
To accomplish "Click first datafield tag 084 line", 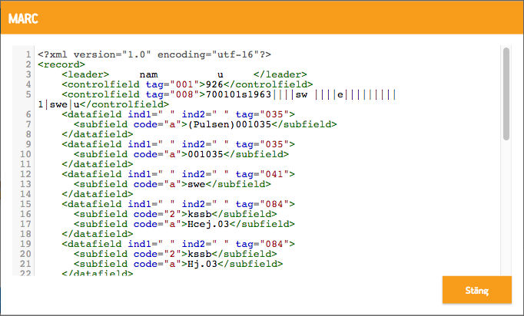I will click(178, 204).
